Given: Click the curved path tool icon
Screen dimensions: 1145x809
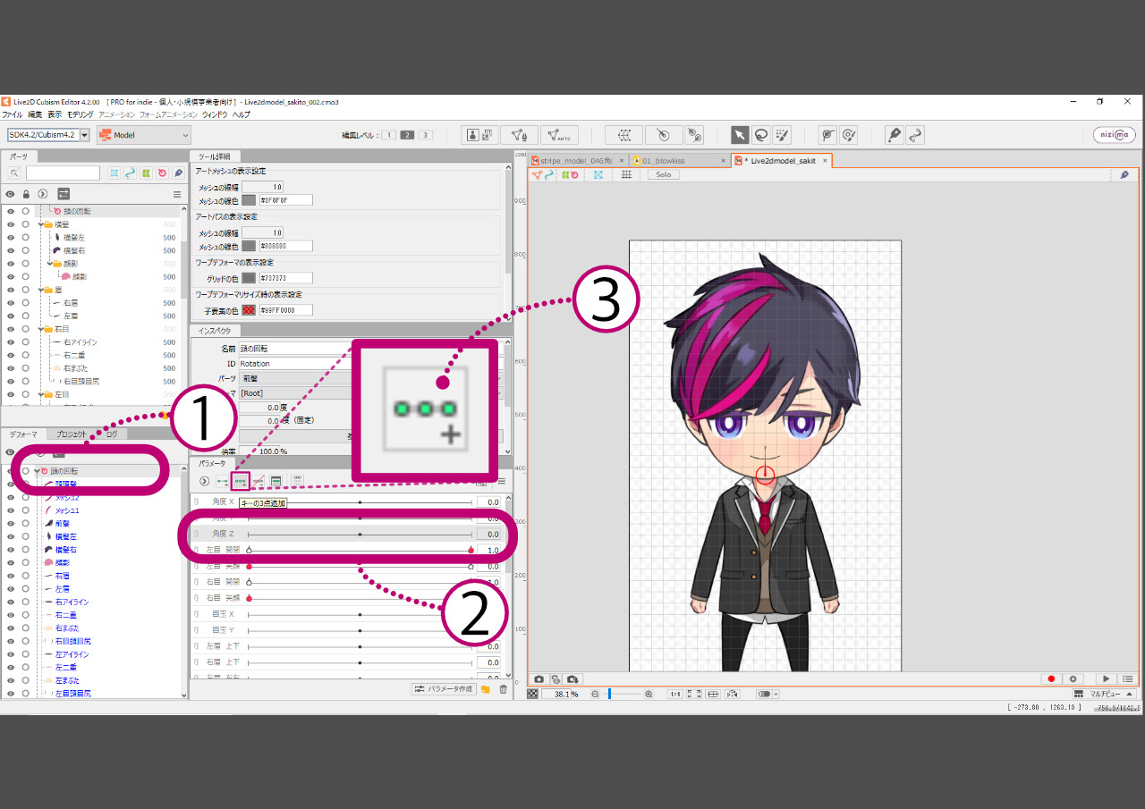Looking at the screenshot, I should coord(915,135).
